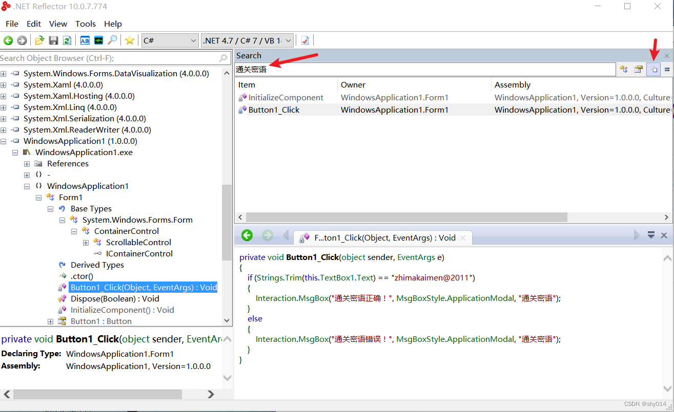Select System.Xml.ReaderWriter (4.0.0.0) in tree

(87, 130)
